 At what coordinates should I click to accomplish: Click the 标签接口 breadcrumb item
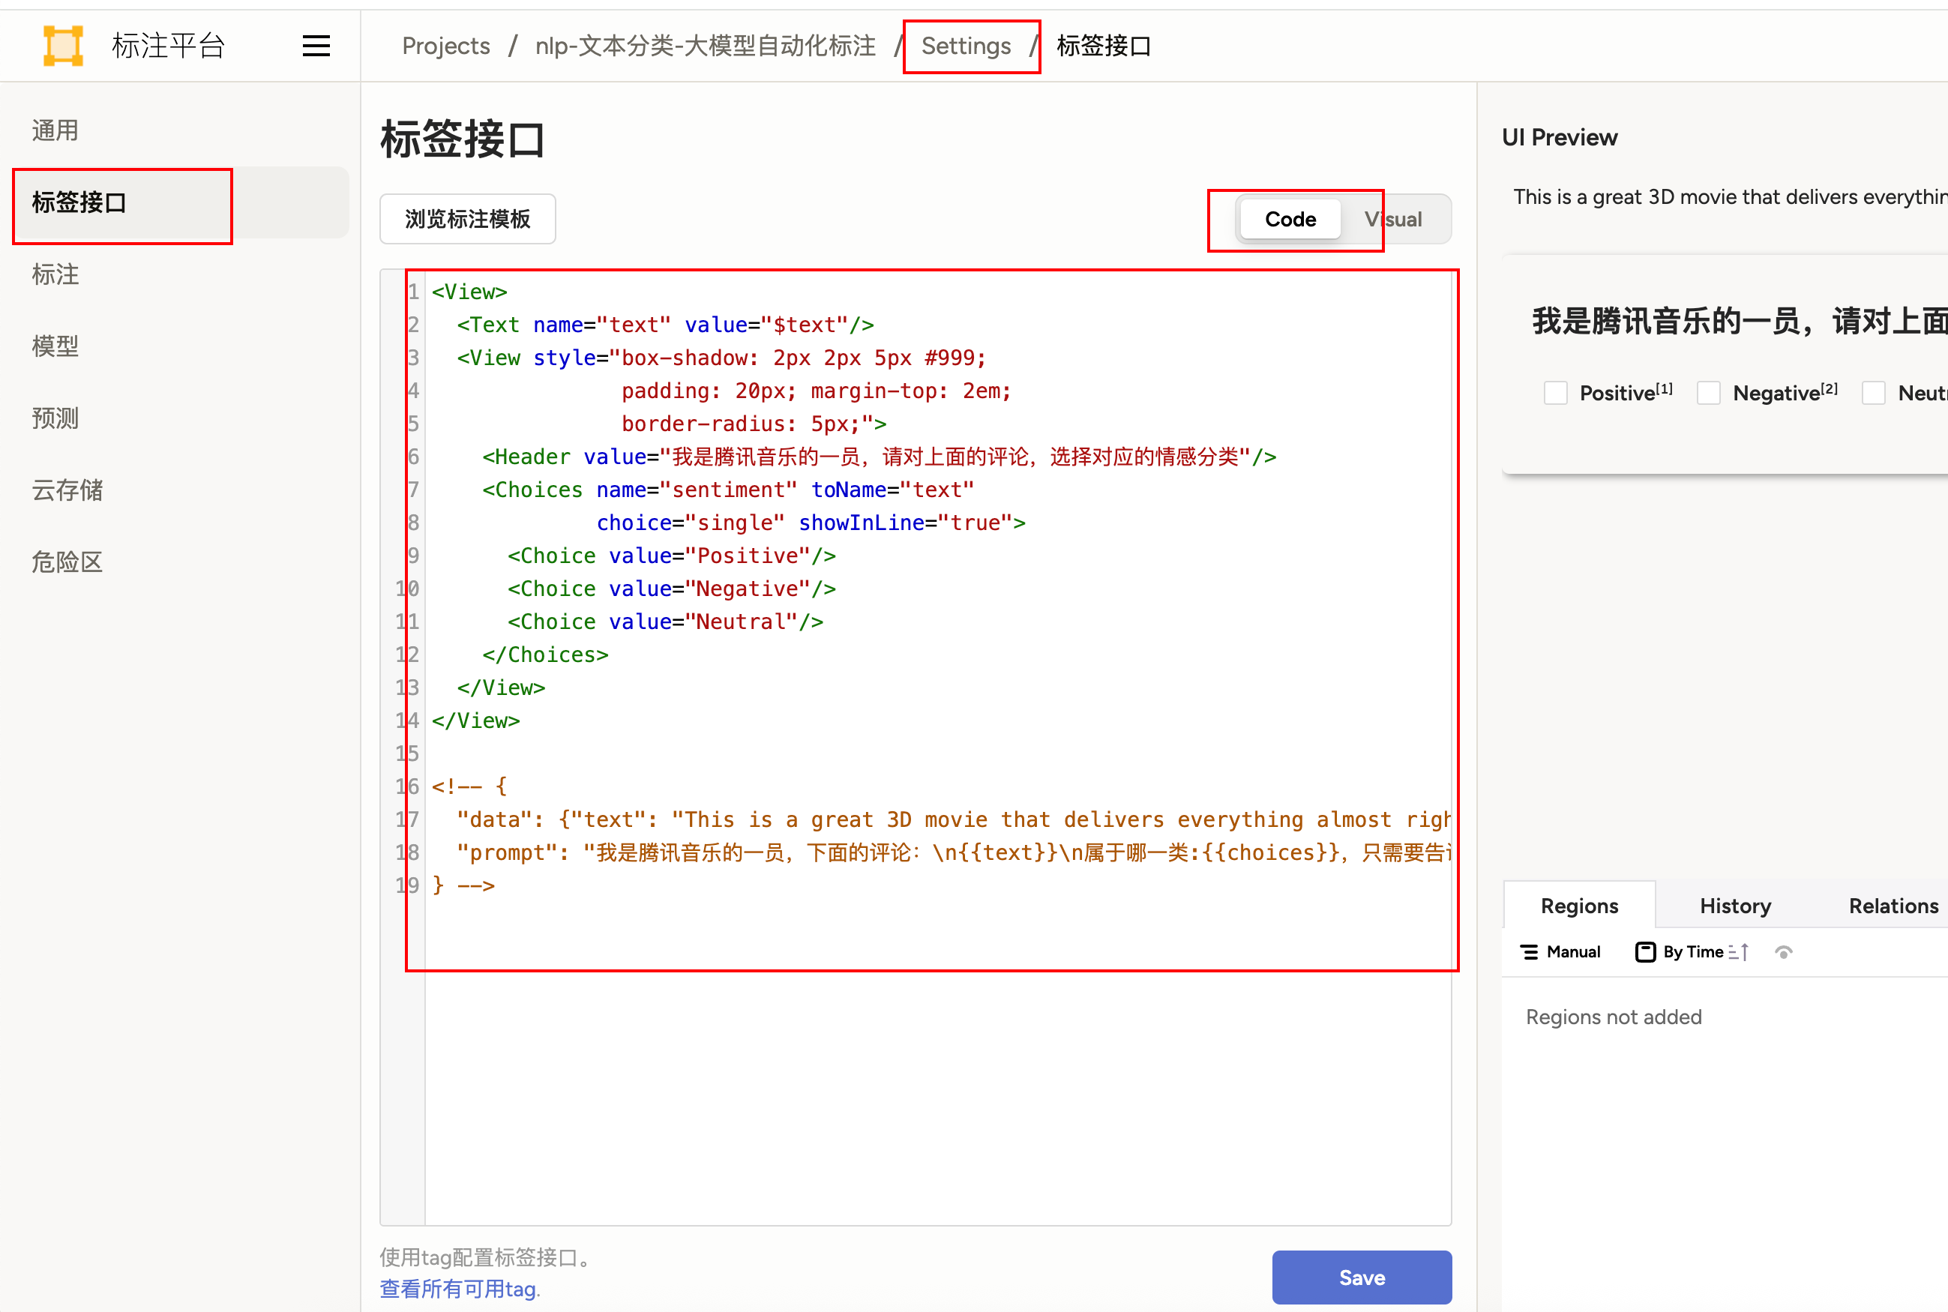tap(1104, 46)
